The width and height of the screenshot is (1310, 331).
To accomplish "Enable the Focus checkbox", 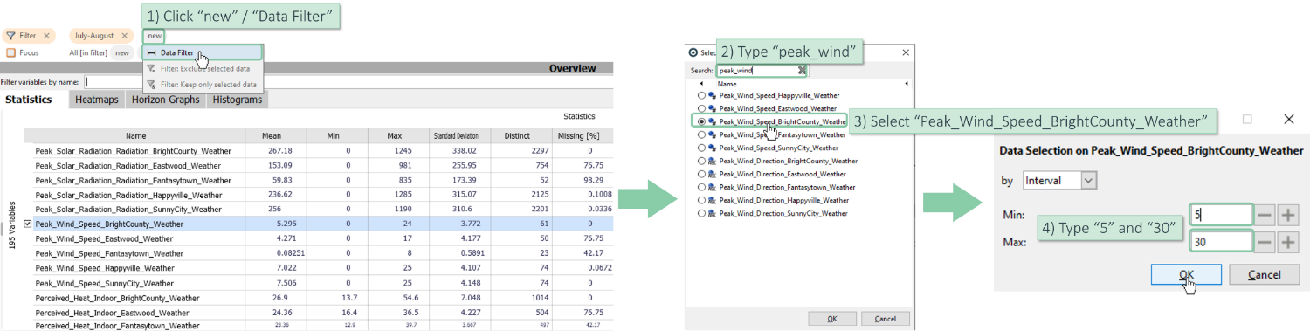I will (x=10, y=52).
